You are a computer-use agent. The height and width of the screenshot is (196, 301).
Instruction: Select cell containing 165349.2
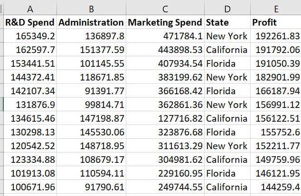pyautogui.click(x=30, y=36)
